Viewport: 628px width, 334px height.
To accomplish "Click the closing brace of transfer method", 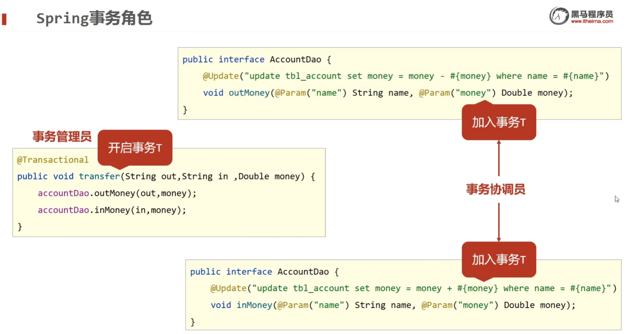I will point(20,227).
